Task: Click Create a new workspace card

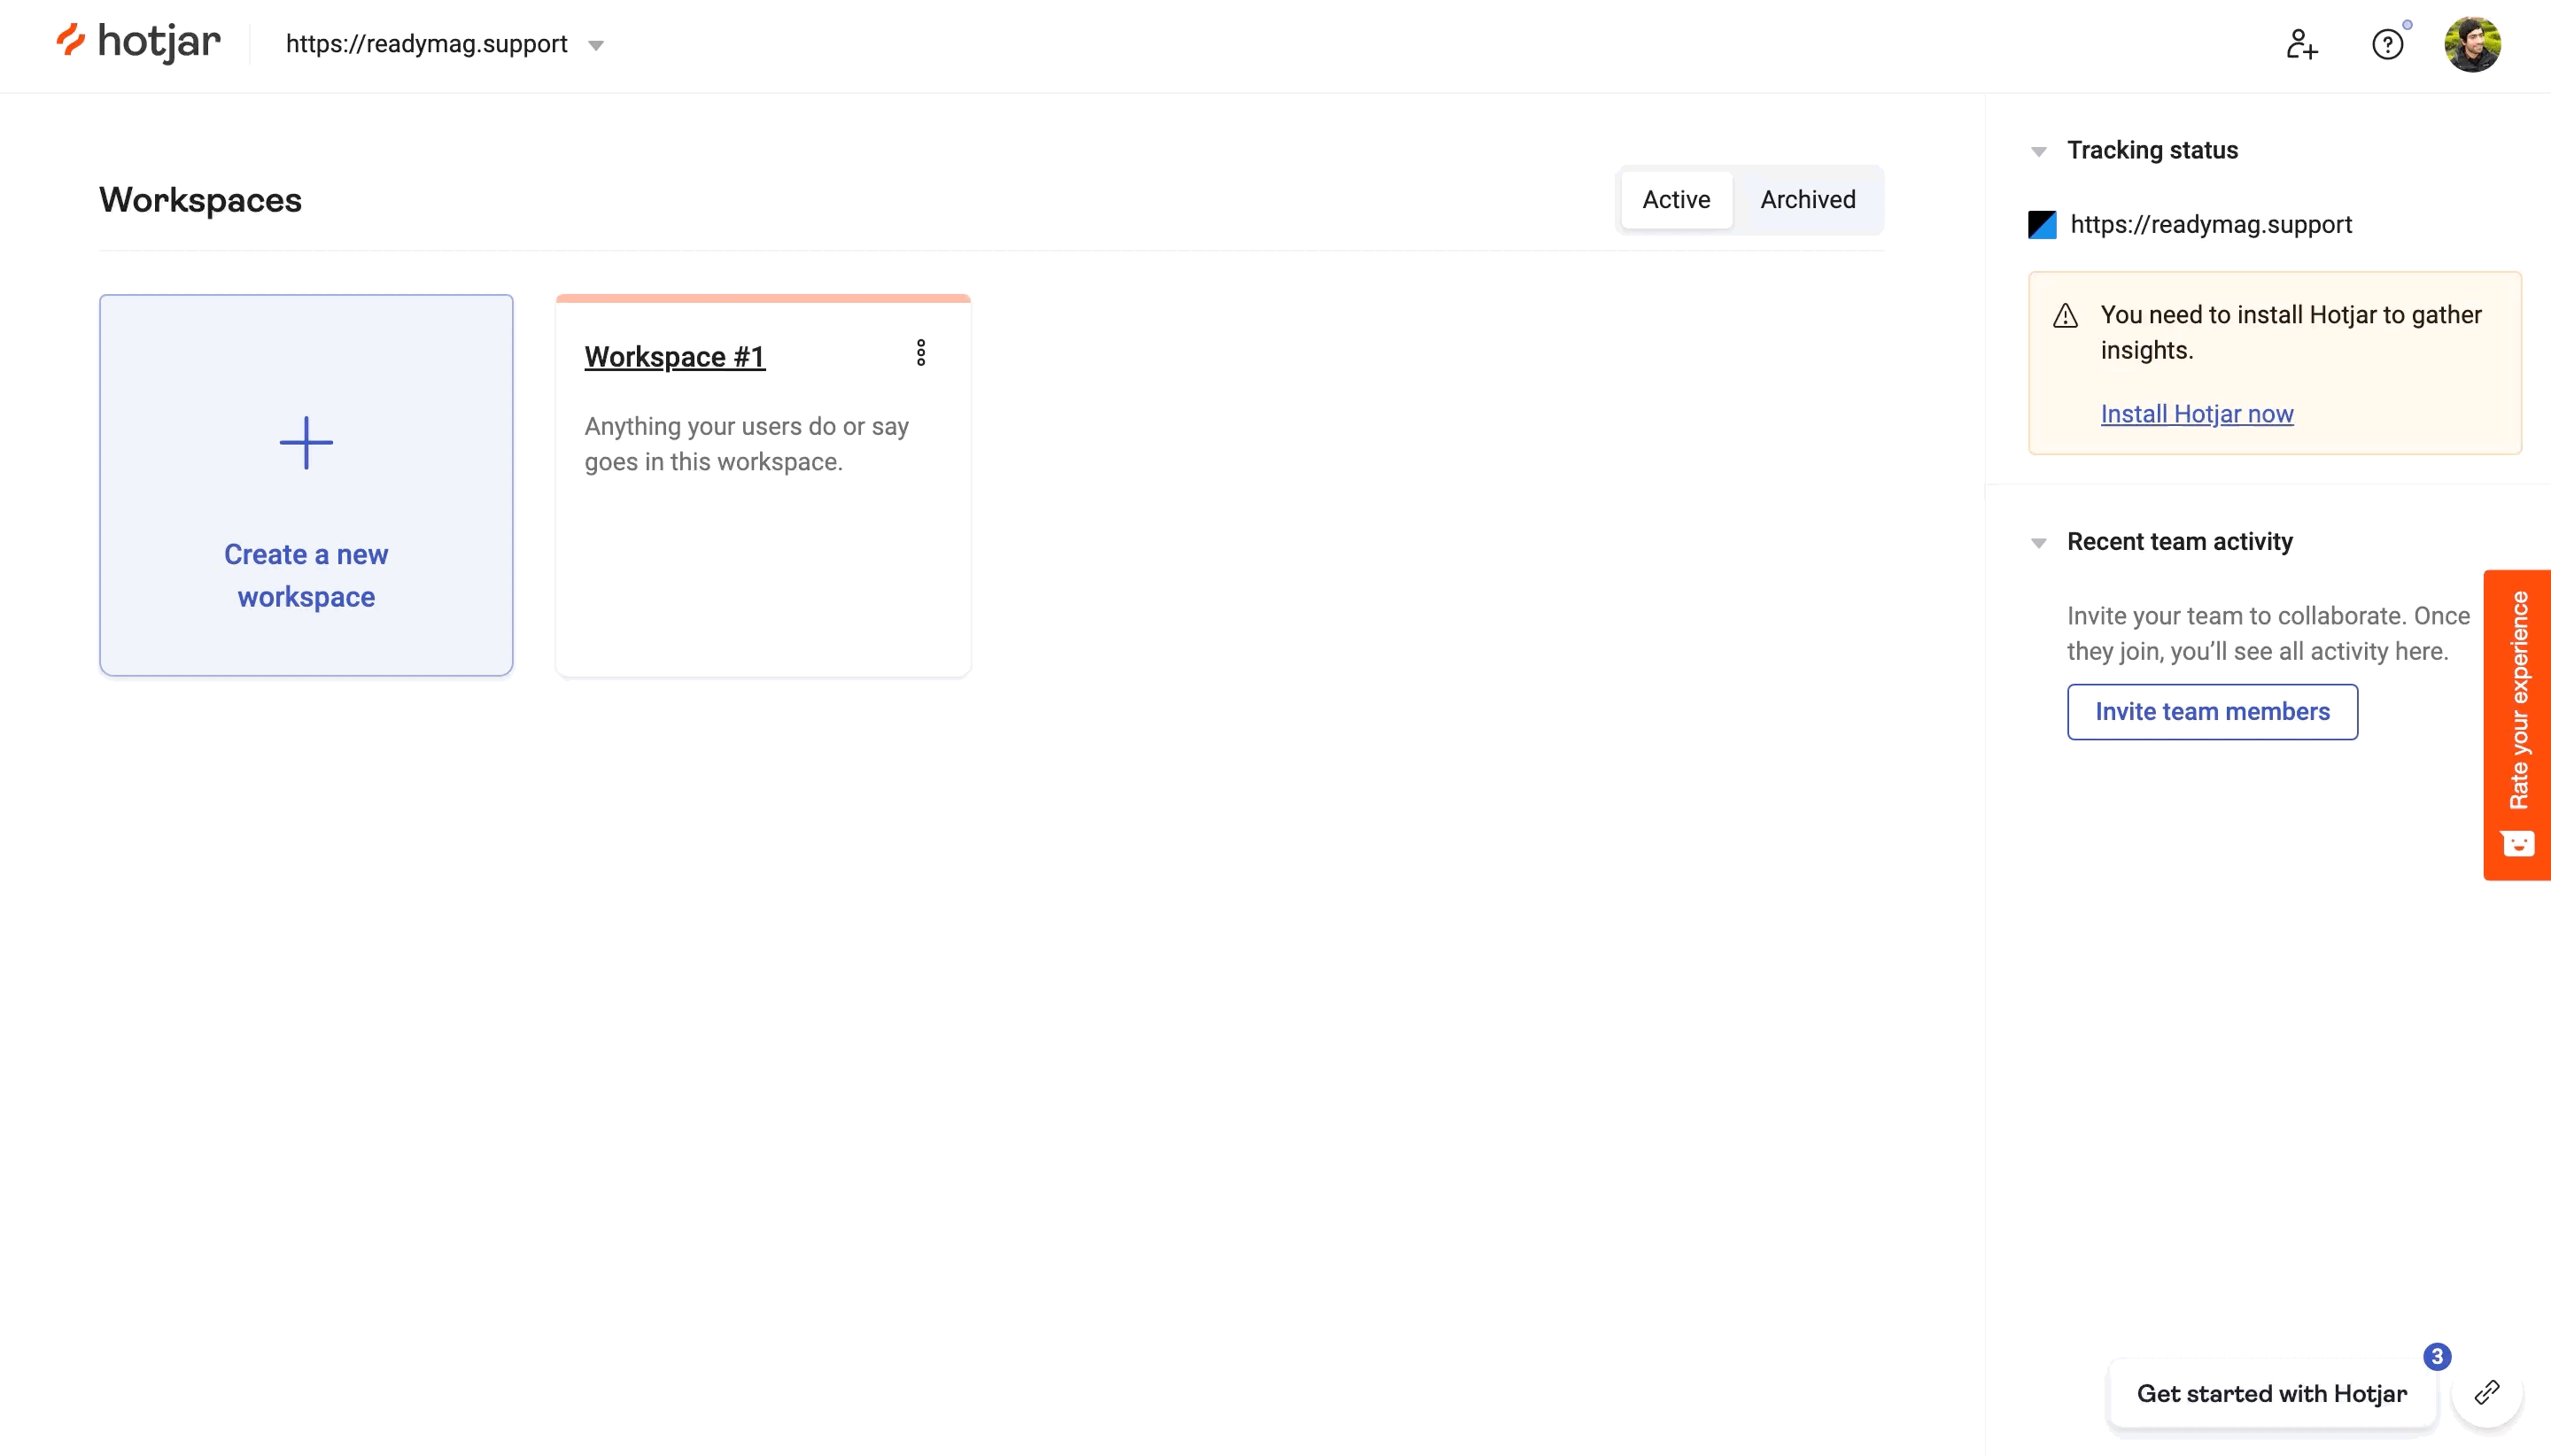Action: (306, 484)
